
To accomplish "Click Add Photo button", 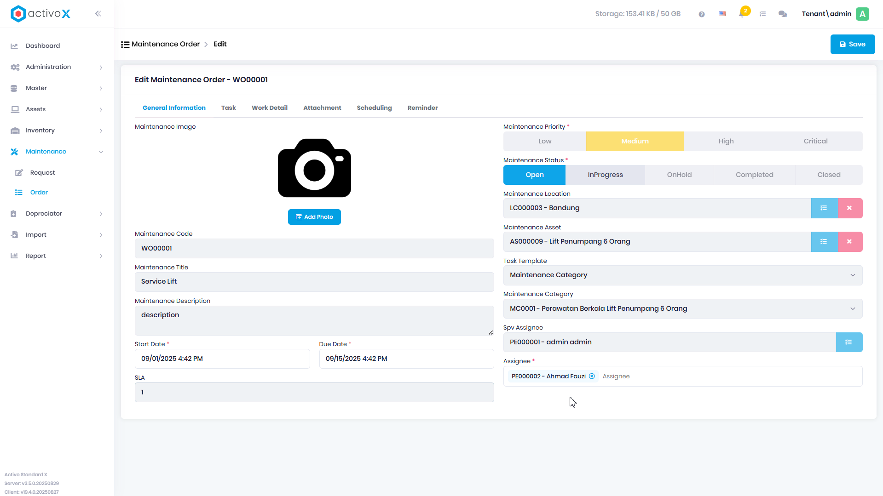I will coord(314,217).
